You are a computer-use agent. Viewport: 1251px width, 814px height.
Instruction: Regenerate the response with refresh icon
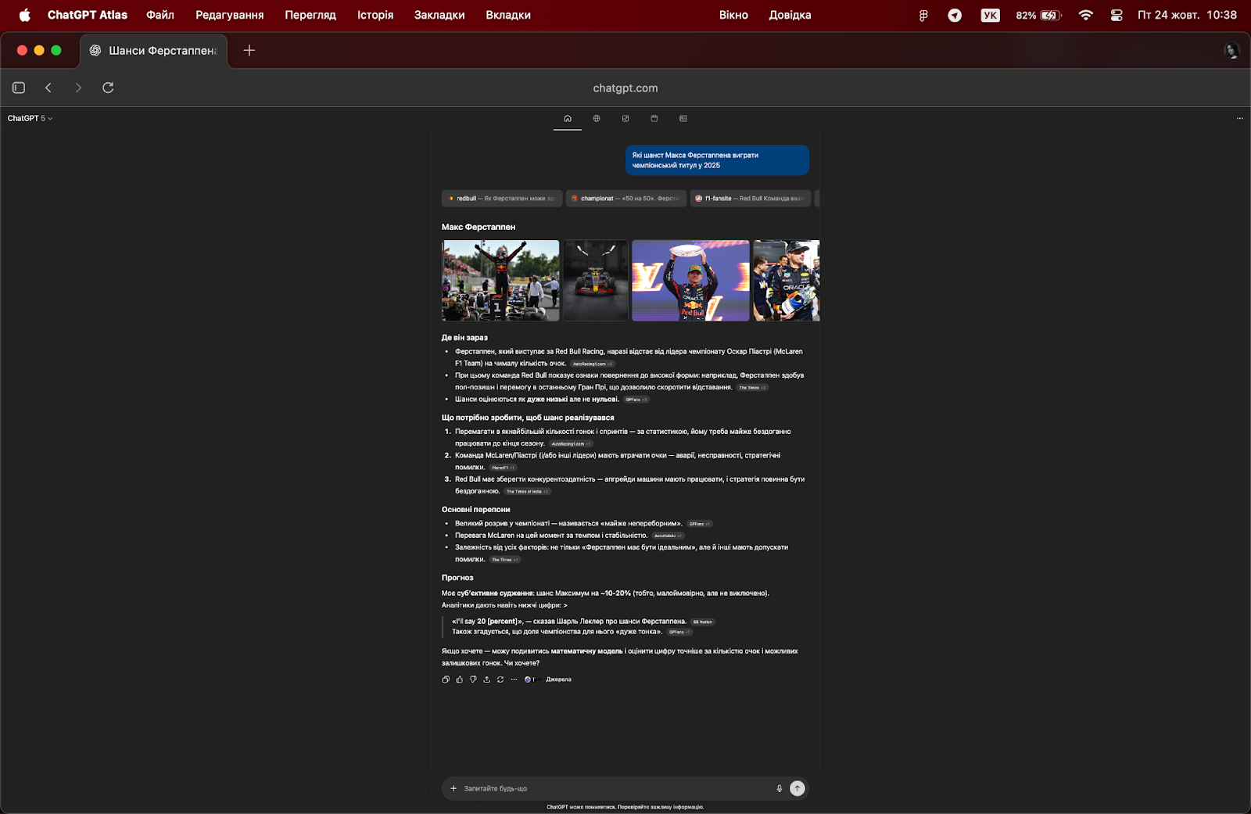click(x=500, y=680)
